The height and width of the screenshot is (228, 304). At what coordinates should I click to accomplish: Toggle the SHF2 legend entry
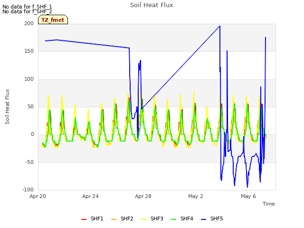pyautogui.click(x=122, y=218)
